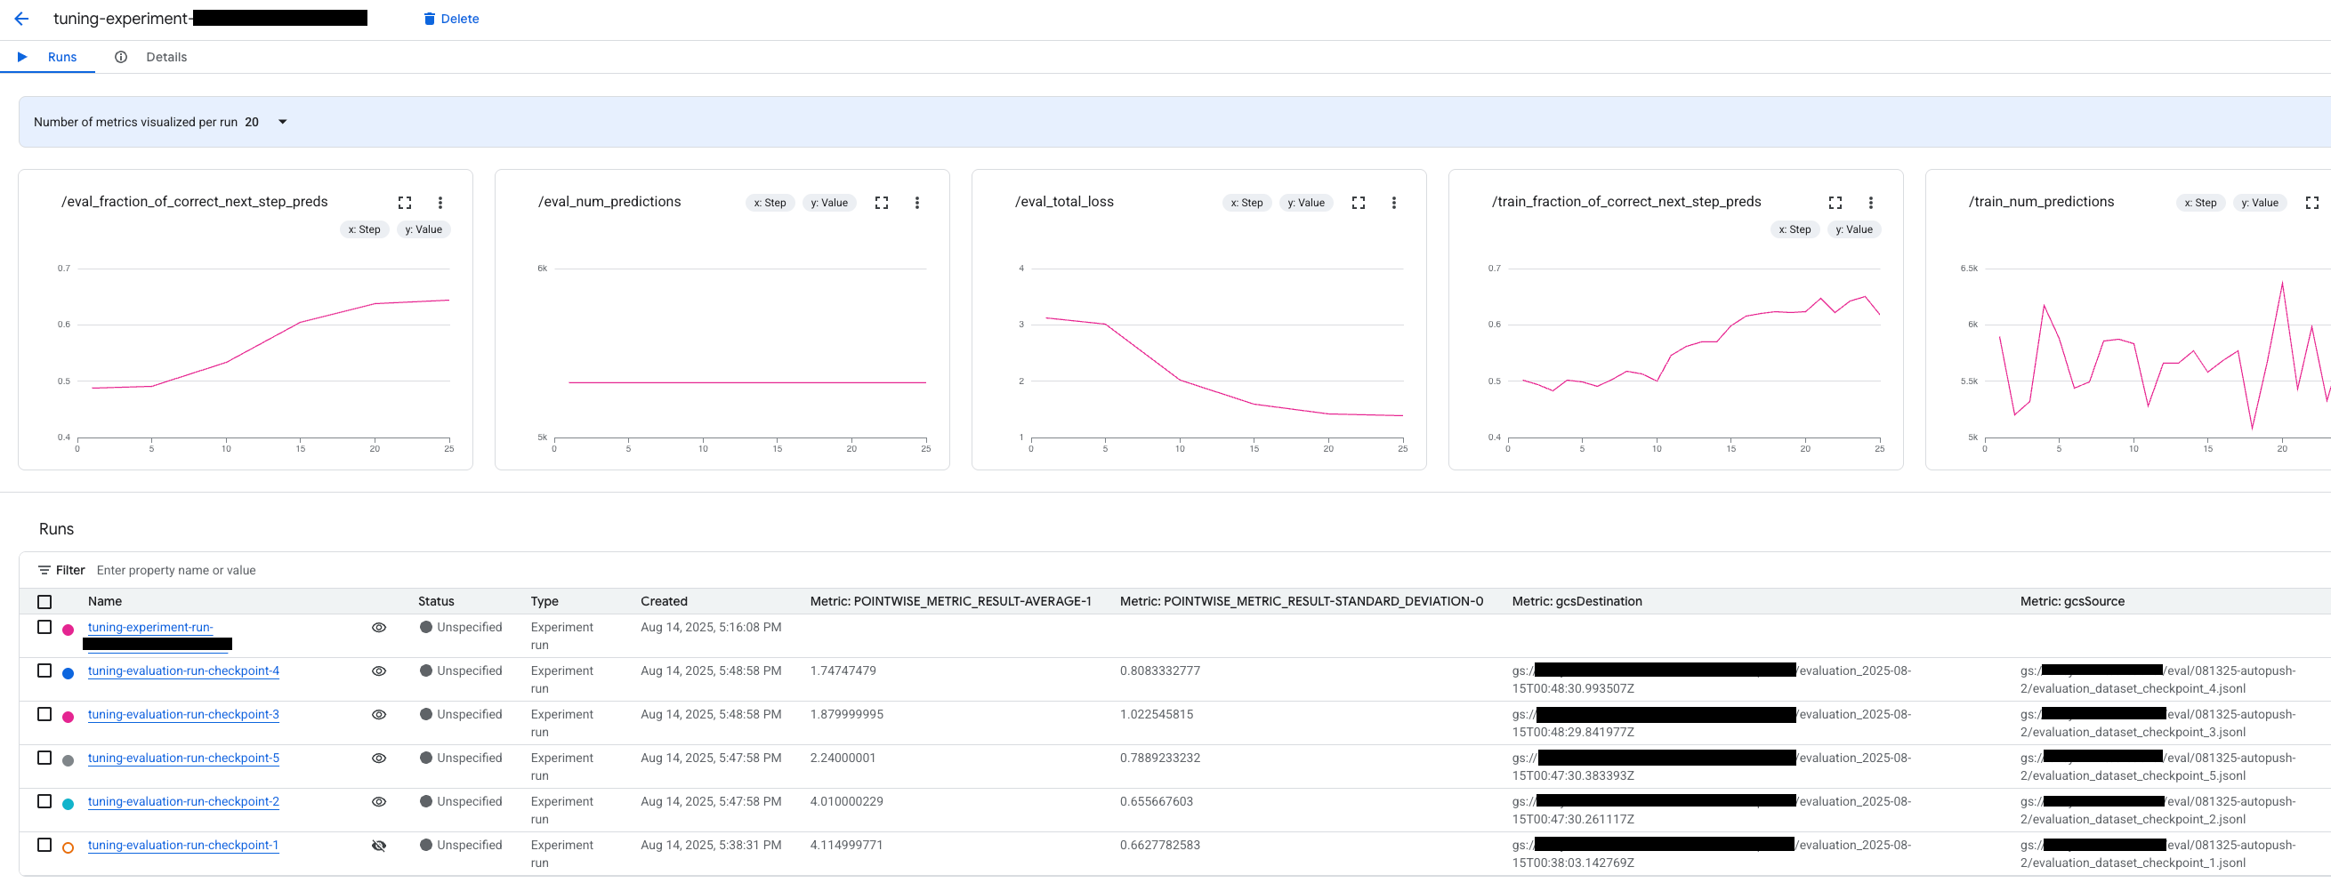Viewport: 2331px width, 891px height.
Task: Click average value 2.24000001 cell
Action: 843,758
